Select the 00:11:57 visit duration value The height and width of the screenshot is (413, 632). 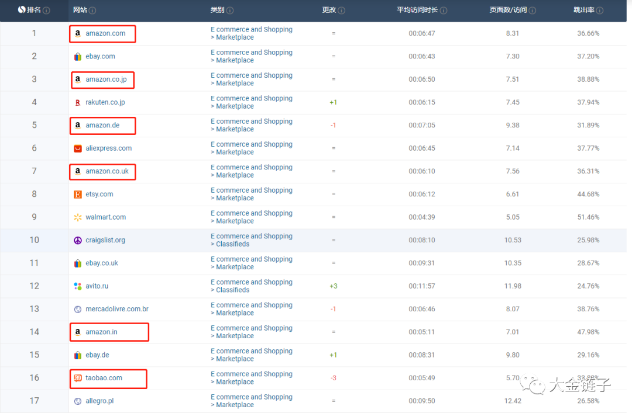coord(421,286)
